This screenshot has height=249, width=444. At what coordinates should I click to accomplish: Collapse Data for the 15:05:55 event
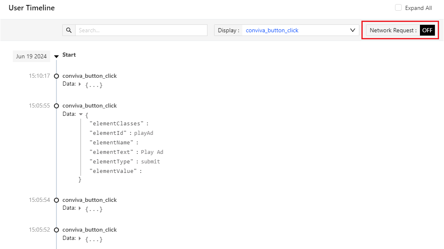click(x=81, y=114)
